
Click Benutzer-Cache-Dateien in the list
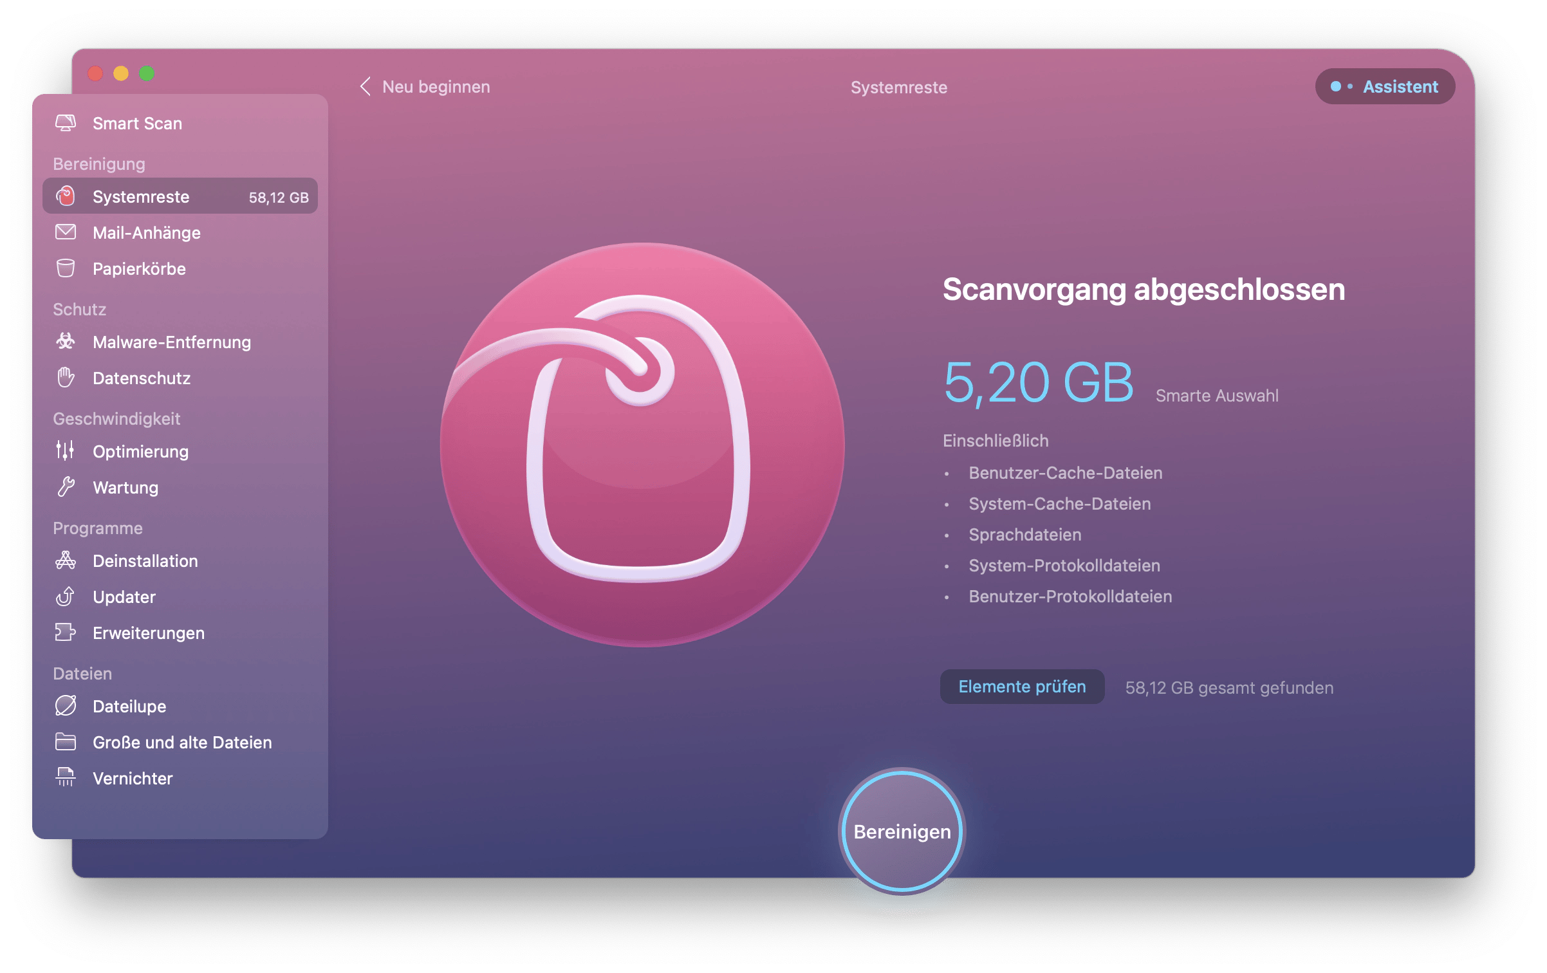click(x=1066, y=472)
